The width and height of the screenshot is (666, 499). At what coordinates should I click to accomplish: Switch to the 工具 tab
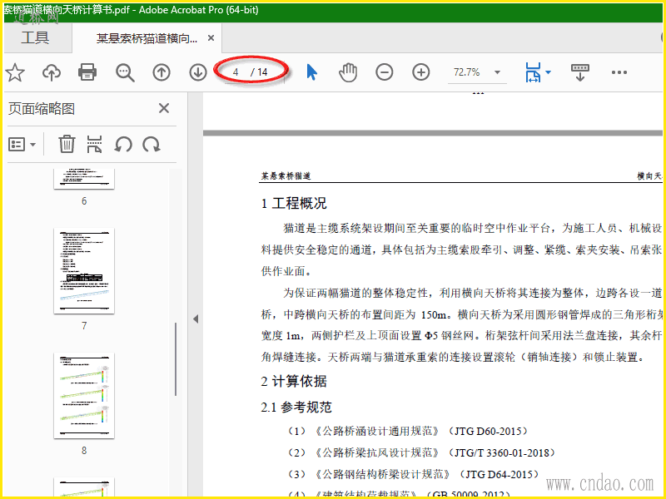coord(35,37)
